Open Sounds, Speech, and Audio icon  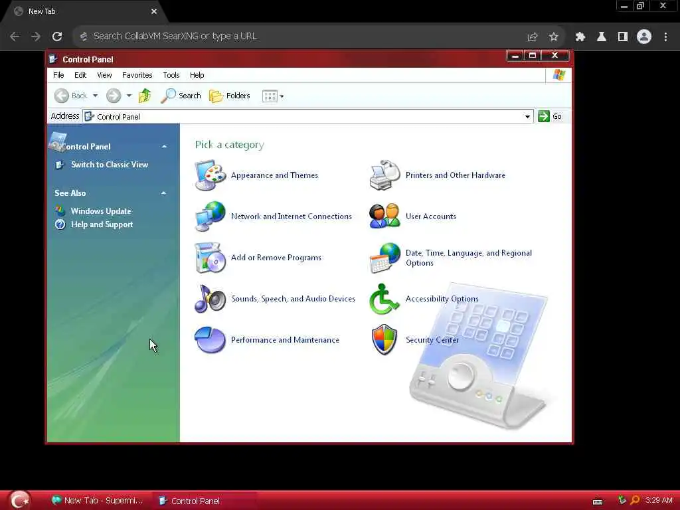point(211,299)
